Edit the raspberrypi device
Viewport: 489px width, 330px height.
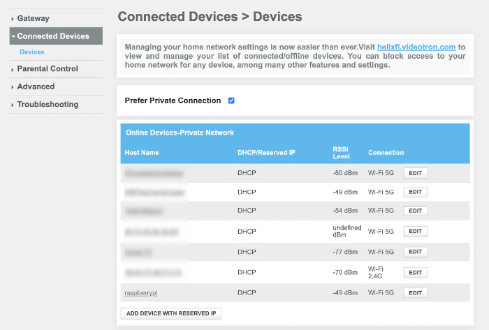coord(416,293)
